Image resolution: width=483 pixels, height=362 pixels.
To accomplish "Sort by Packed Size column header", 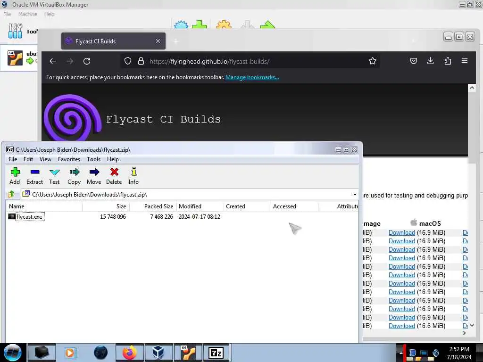I will point(153,206).
